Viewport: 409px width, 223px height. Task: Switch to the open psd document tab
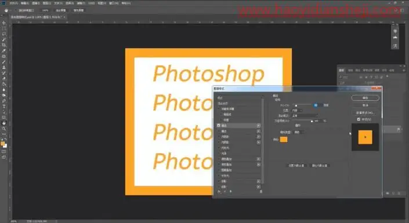[37, 17]
